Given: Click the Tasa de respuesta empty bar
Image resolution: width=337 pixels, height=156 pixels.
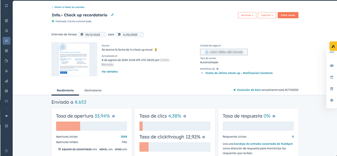Looking at the screenshot, I should click(x=258, y=126).
